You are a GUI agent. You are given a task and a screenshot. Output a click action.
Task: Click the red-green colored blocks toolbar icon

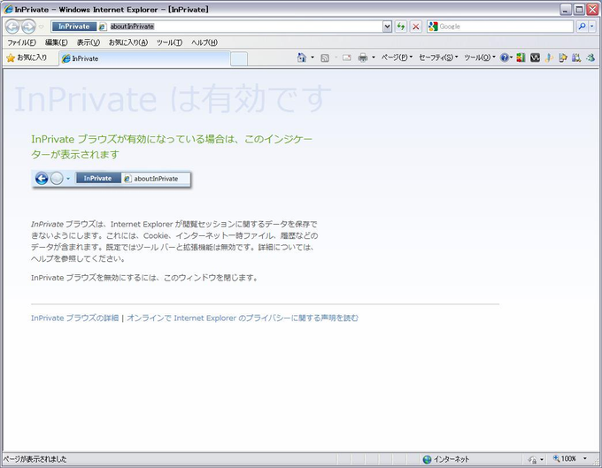tap(521, 58)
